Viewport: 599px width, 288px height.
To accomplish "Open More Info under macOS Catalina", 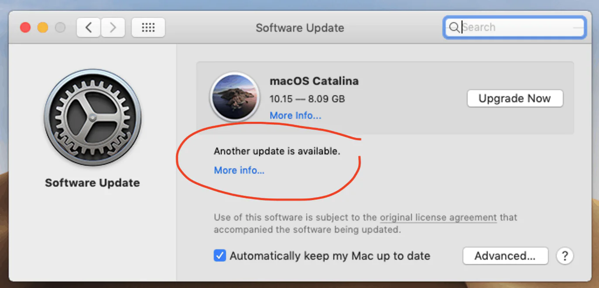I will tap(295, 116).
